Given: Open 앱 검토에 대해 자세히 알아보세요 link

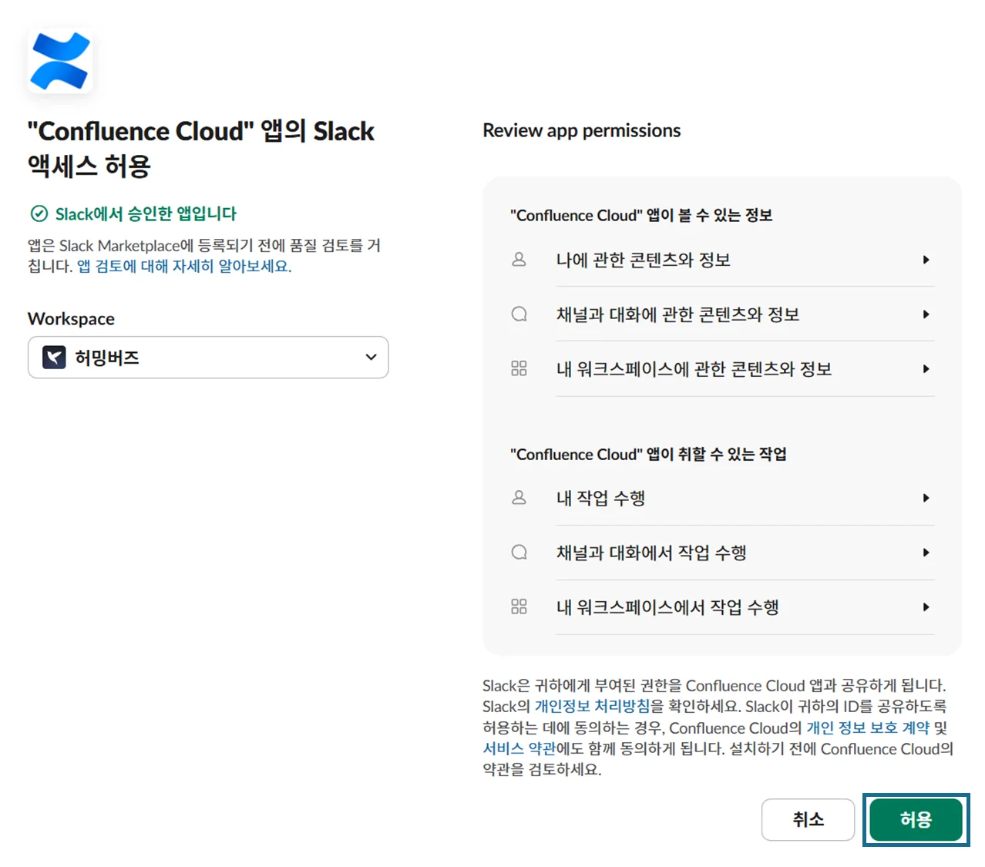Looking at the screenshot, I should [x=184, y=267].
